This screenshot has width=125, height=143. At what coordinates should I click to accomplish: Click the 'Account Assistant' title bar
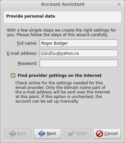coord(62,4)
